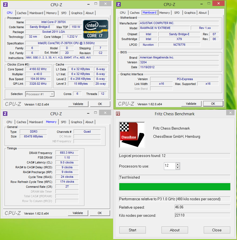Click the CPU-Z title icon in the Memory timings window
Viewport: 237px width, 240px height.
point(5,114)
